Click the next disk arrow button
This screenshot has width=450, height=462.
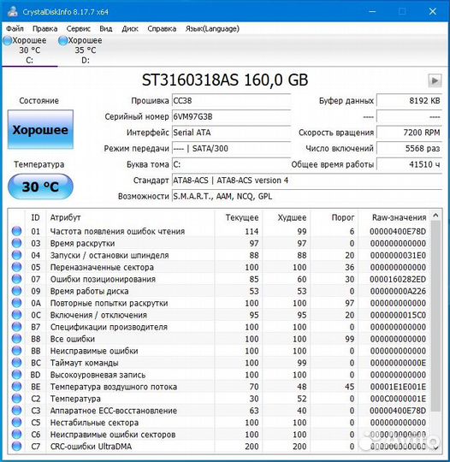point(435,80)
